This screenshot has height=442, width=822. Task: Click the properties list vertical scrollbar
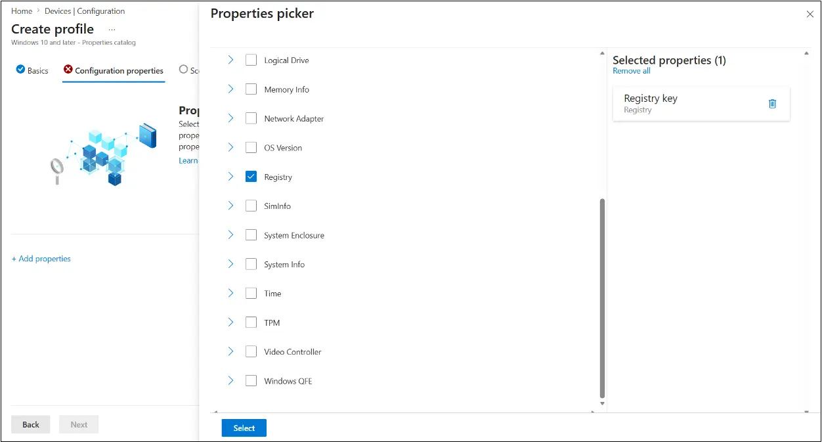click(x=602, y=298)
